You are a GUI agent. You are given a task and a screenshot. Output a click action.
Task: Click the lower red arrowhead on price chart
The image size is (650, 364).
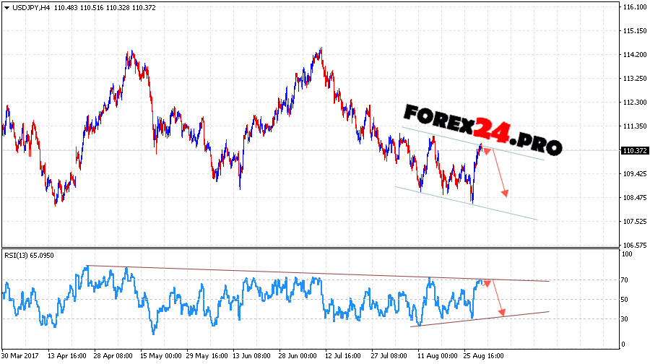(506, 193)
